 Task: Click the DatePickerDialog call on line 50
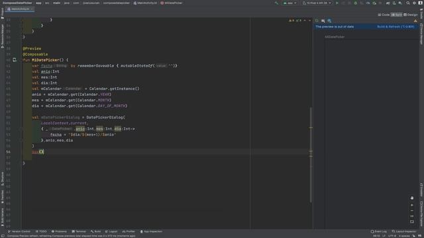[106, 118]
